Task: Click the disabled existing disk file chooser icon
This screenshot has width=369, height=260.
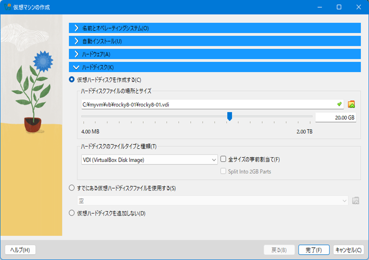Action: (x=356, y=201)
